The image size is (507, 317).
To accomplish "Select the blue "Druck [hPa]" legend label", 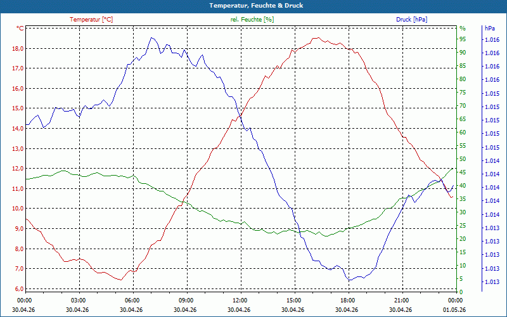I will [x=411, y=20].
